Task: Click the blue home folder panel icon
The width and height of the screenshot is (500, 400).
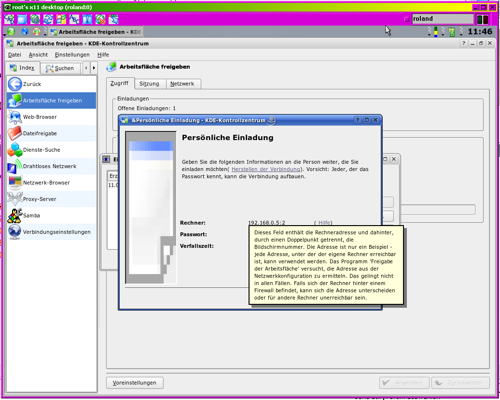Action: point(25,31)
